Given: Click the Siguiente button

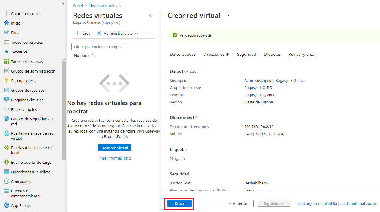Looking at the screenshot, I should tap(274, 204).
